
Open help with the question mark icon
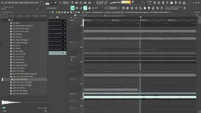pos(167,3)
